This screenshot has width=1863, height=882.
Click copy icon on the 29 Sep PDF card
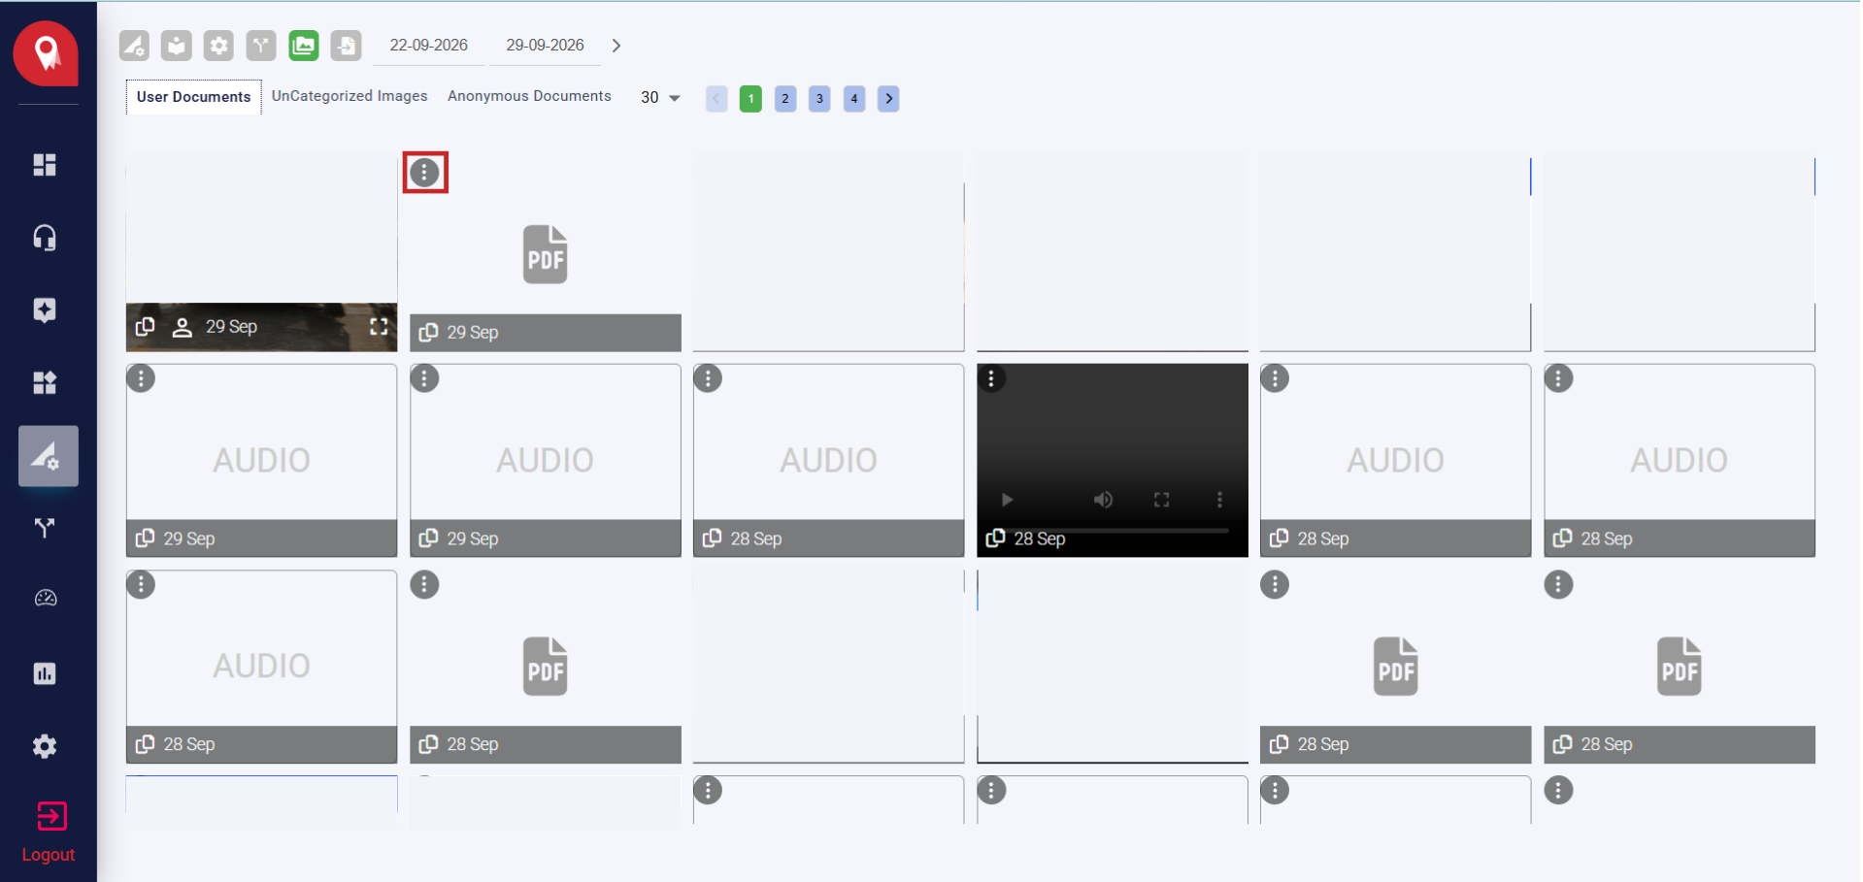coord(428,332)
